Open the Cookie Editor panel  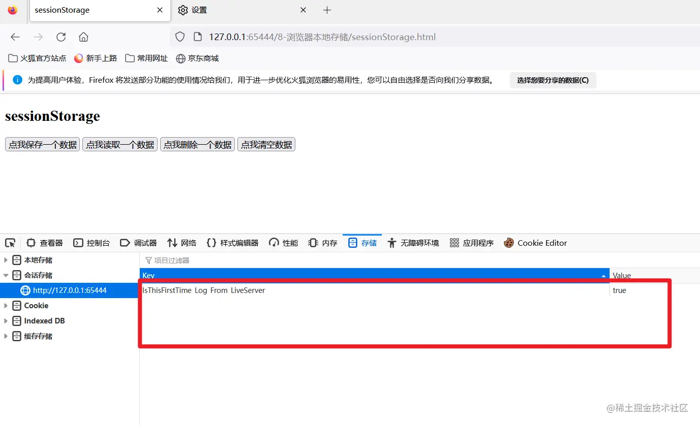coord(535,243)
